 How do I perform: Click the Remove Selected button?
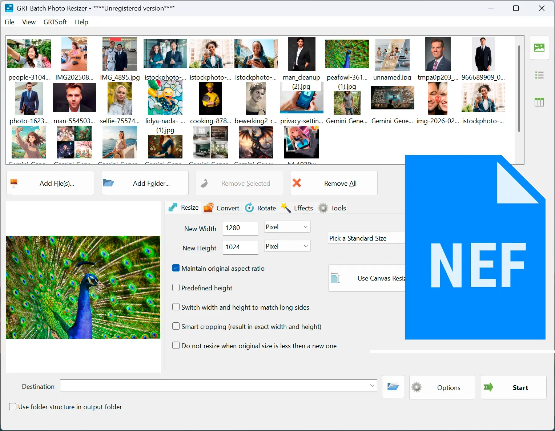[x=240, y=183]
